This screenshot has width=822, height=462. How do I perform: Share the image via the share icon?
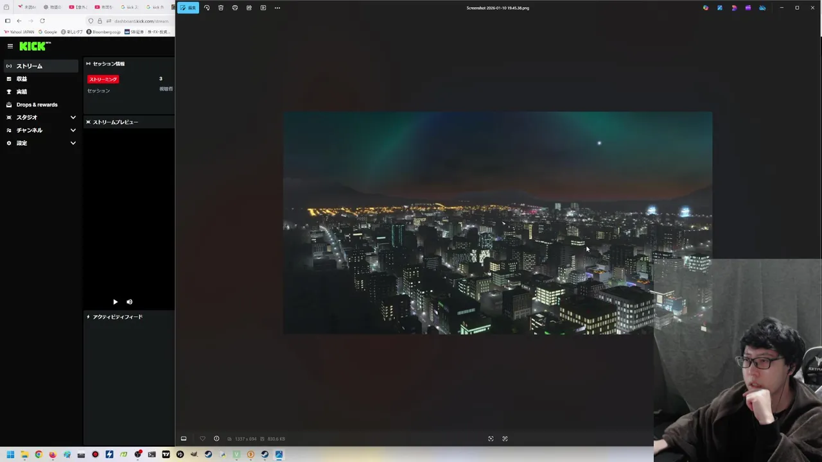point(249,8)
